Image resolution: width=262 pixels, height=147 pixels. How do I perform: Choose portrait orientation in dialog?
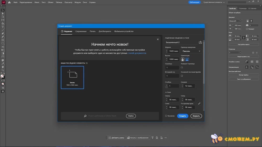183,59
